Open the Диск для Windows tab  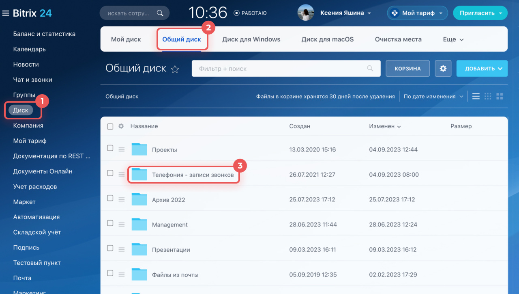251,39
